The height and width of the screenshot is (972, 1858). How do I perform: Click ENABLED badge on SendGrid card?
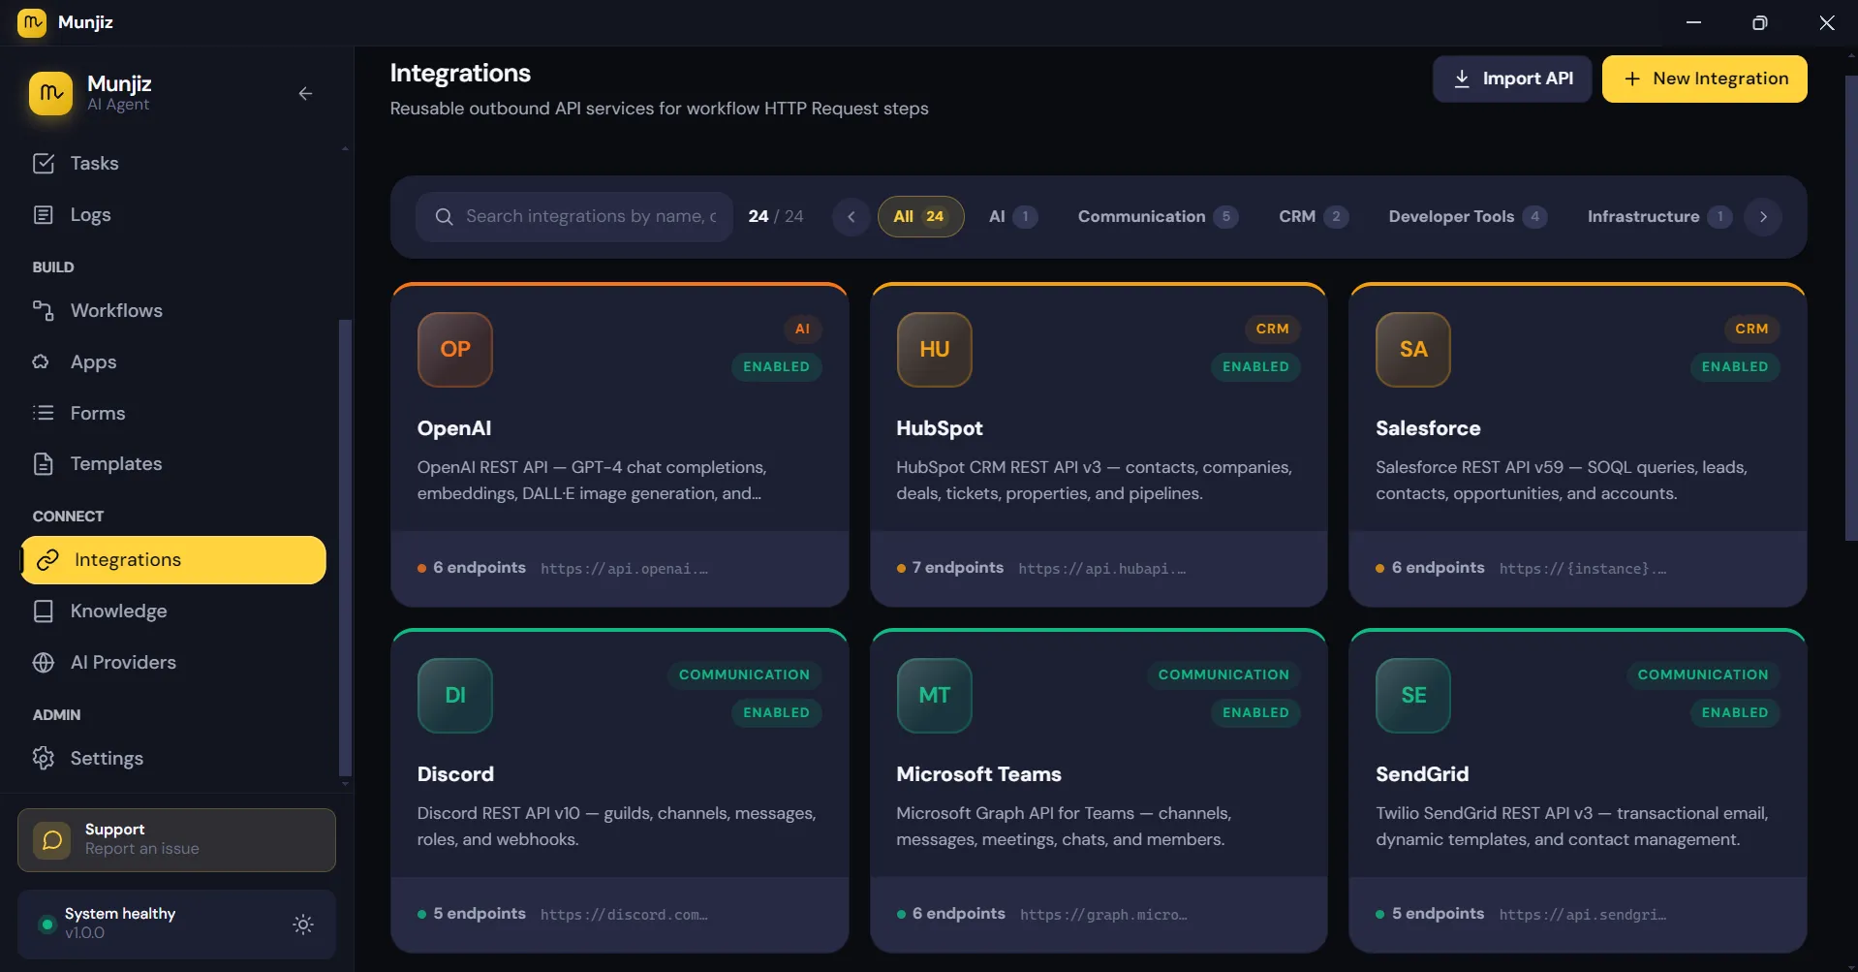[1735, 712]
